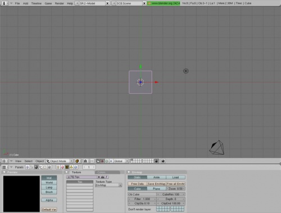Toggle the layer lock padlock icon
281x213 pixels.
(156, 161)
